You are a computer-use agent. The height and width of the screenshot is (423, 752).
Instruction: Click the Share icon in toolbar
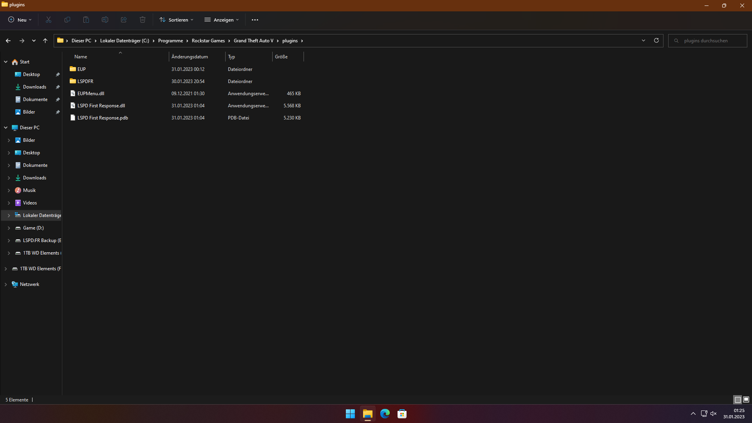(124, 20)
